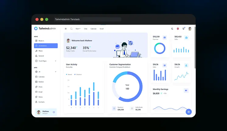Viewport: 227px width, 131px height.
Task: Click the power icon next to Mathew
Action: pos(54,112)
